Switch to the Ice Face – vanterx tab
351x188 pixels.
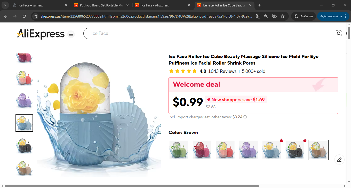click(x=39, y=5)
